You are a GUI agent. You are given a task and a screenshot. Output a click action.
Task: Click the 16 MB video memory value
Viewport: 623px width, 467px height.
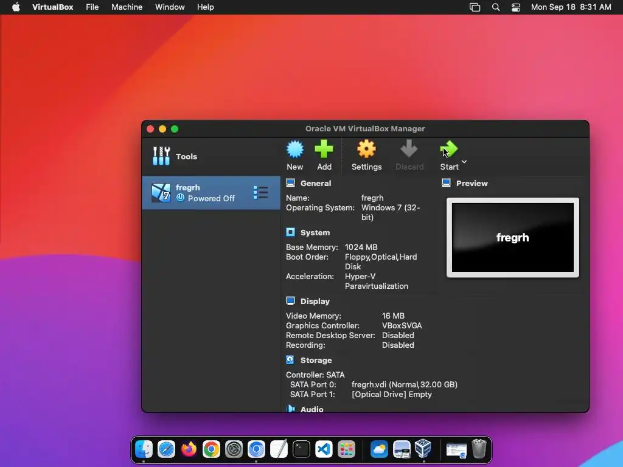(393, 316)
